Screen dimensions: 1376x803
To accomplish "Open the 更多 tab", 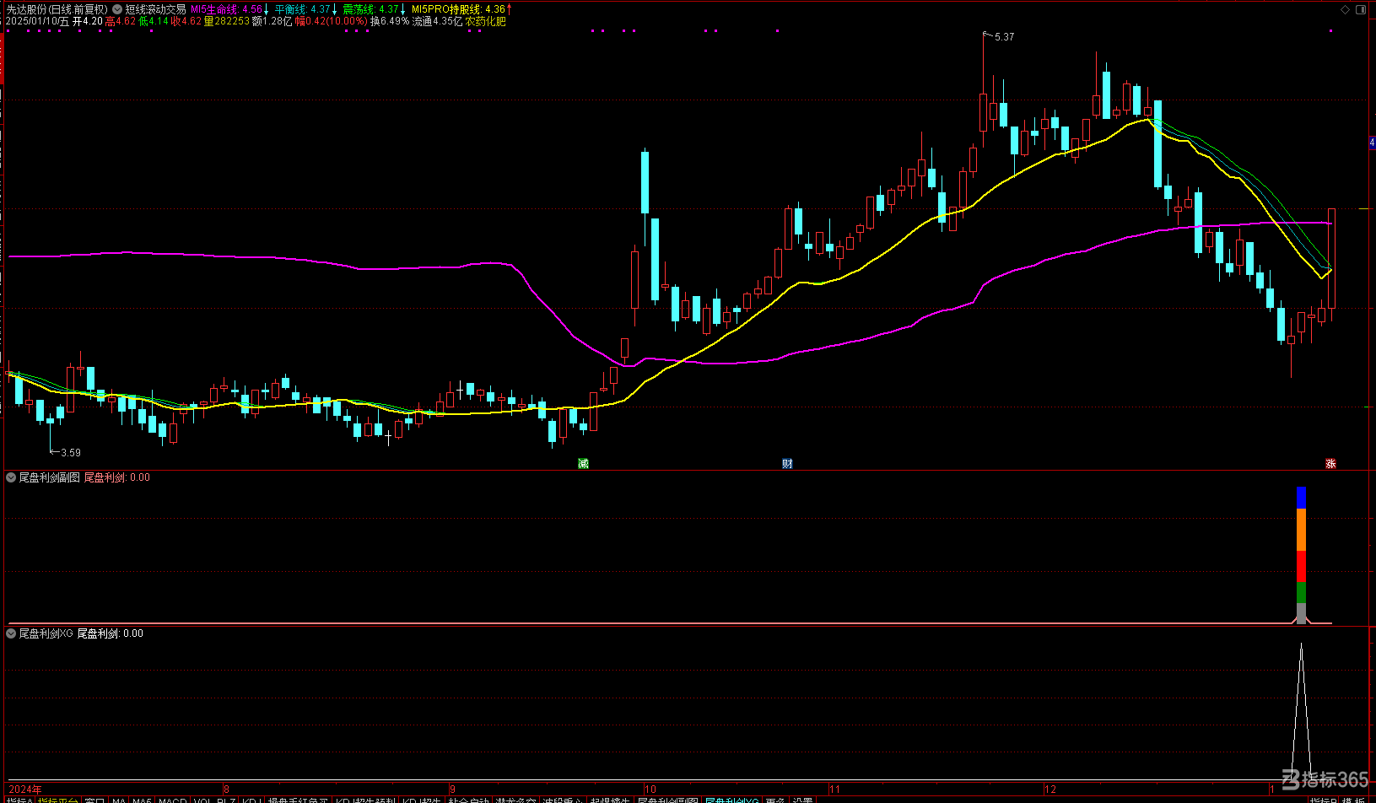I will 775,800.
